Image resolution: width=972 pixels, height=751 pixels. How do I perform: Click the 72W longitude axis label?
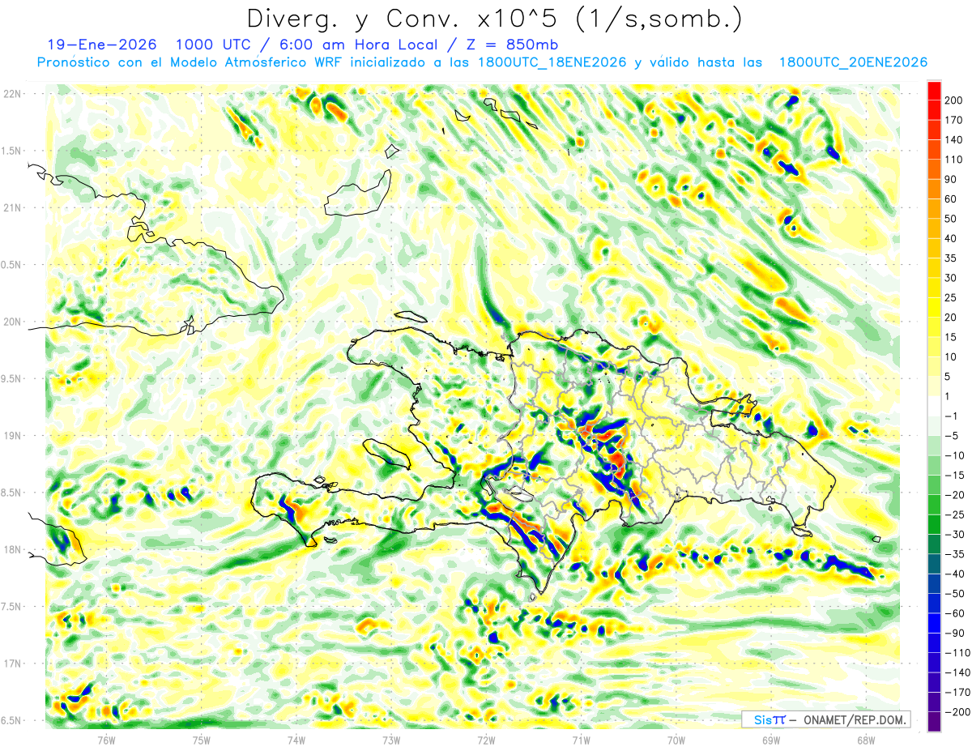pos(486,740)
